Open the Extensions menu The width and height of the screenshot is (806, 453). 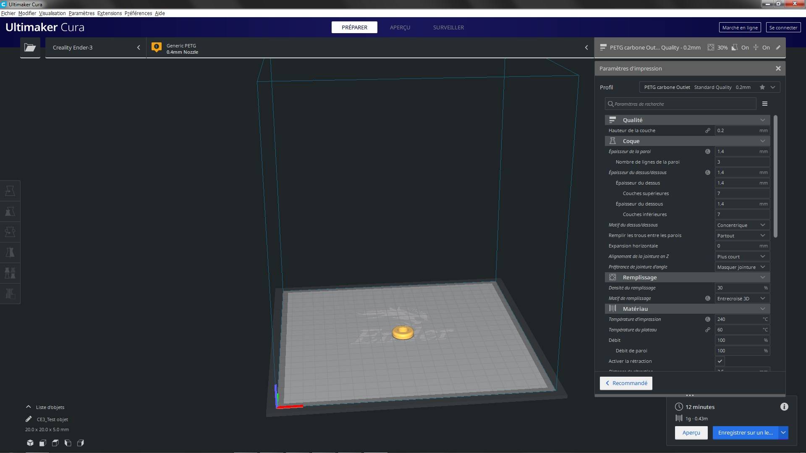pyautogui.click(x=110, y=13)
